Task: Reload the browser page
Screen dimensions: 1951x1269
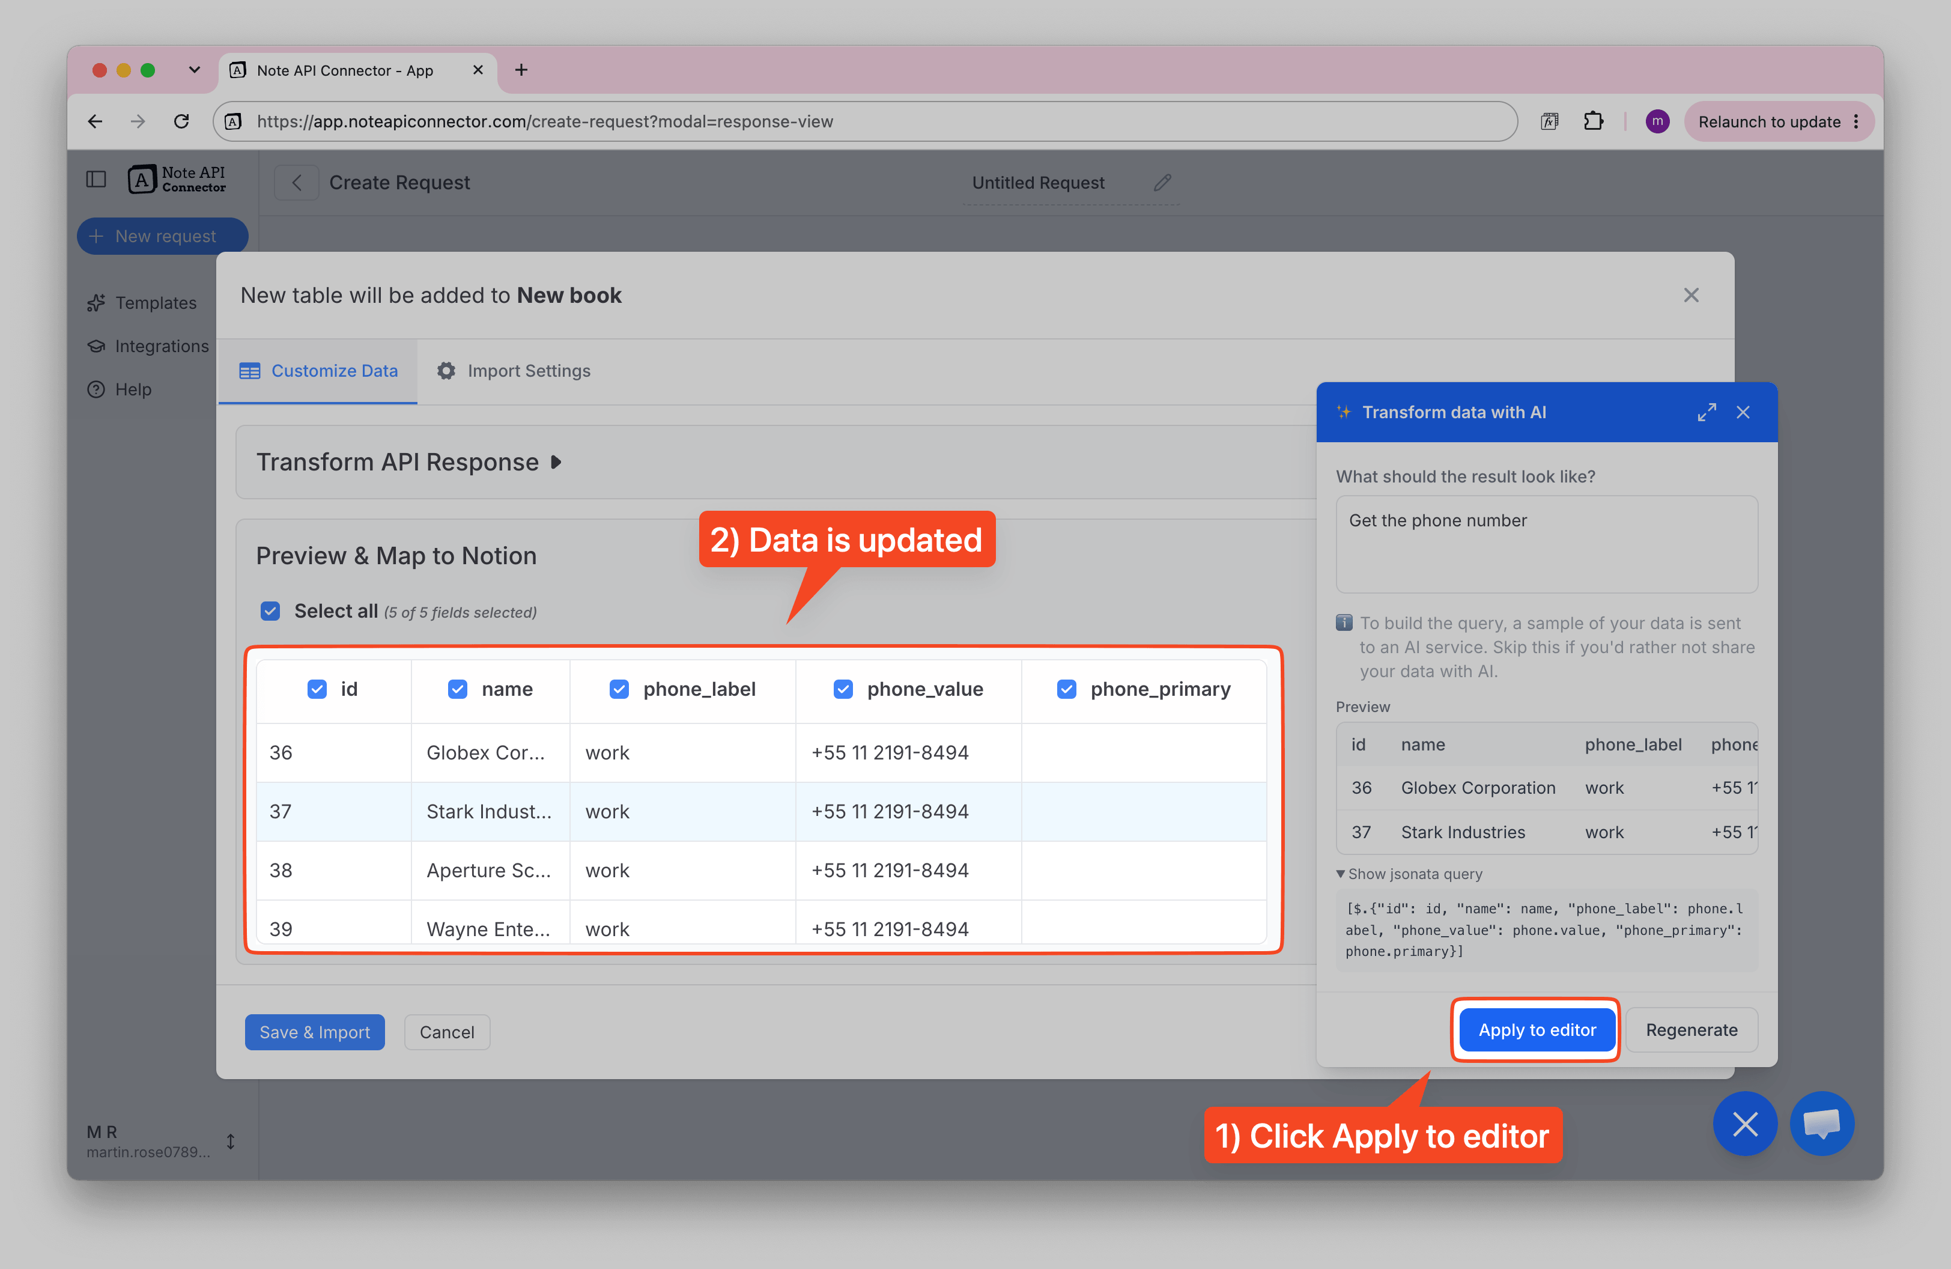Action: [182, 121]
